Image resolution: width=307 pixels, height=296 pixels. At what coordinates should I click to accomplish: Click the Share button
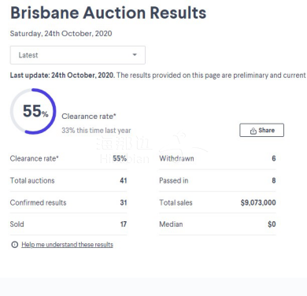pyautogui.click(x=261, y=130)
